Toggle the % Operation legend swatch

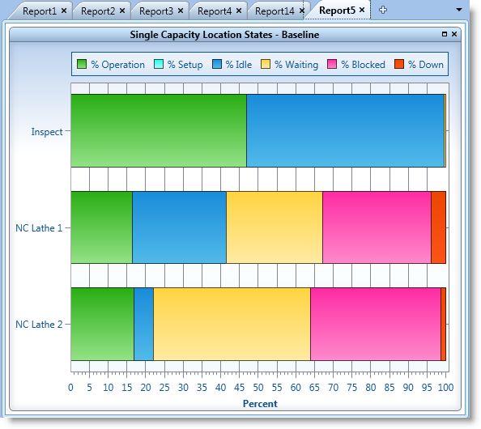coord(82,64)
